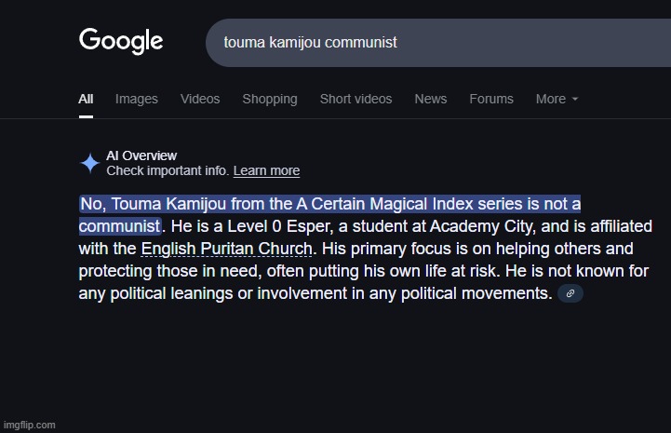Select the All results tab

(x=86, y=99)
